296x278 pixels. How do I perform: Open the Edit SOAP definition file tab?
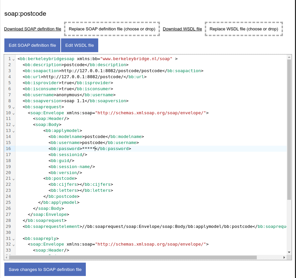pos(32,45)
